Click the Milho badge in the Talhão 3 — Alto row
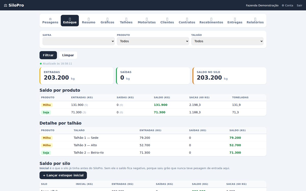This screenshot has width=306, height=191. 47,145
